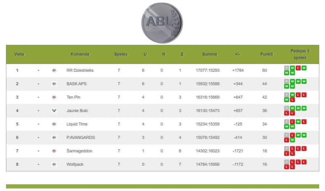Click the red L badge in RR Dziednieks row

point(298,68)
